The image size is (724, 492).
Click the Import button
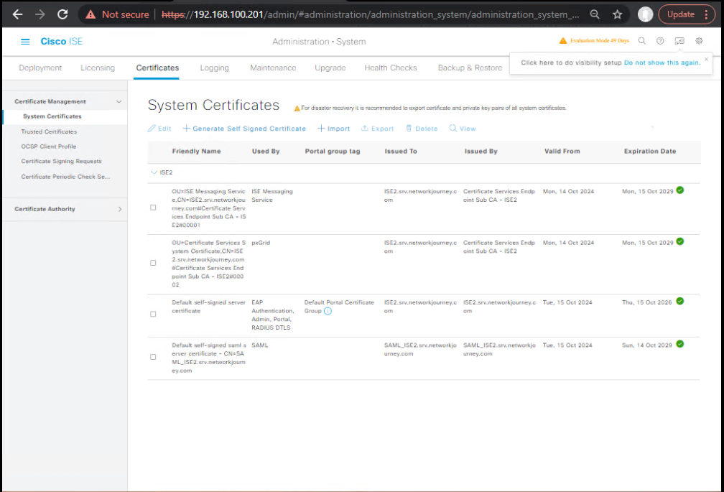[x=334, y=129]
